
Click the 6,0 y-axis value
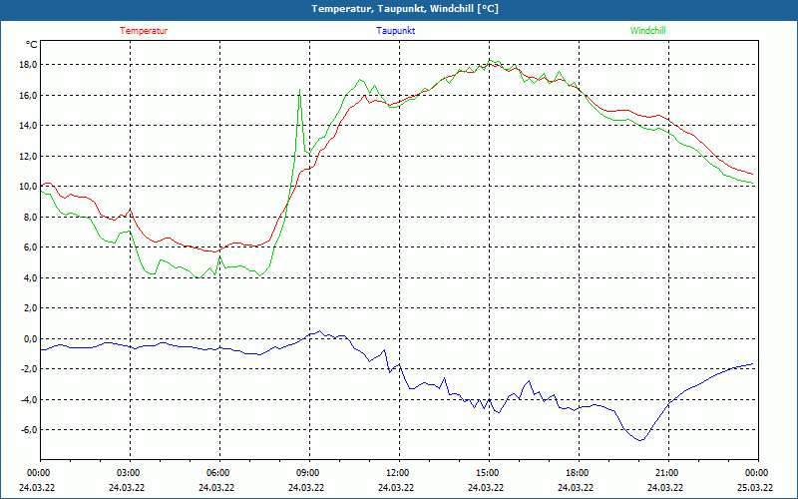tap(30, 247)
